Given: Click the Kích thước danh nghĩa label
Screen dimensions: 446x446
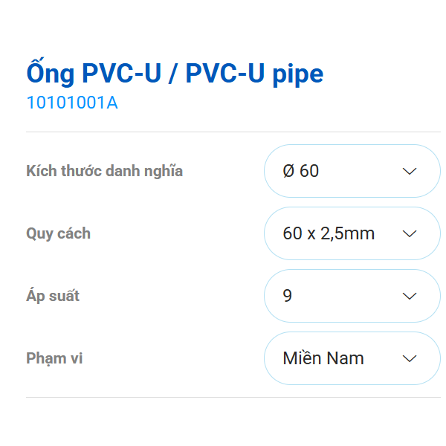Looking at the screenshot, I should 104,171.
